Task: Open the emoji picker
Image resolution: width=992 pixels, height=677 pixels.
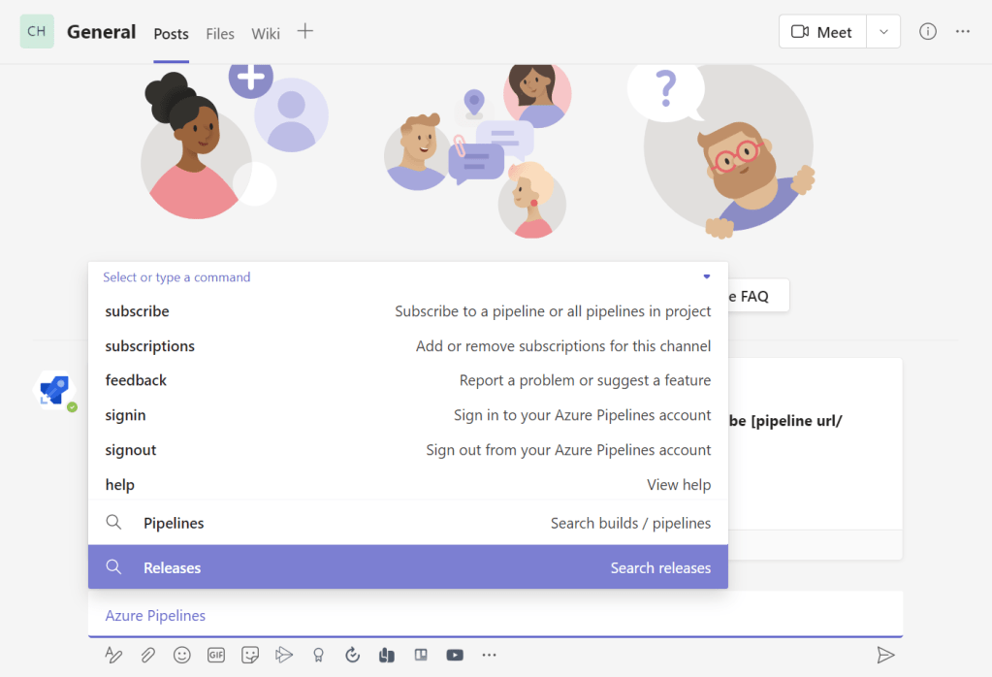Action: (x=181, y=655)
